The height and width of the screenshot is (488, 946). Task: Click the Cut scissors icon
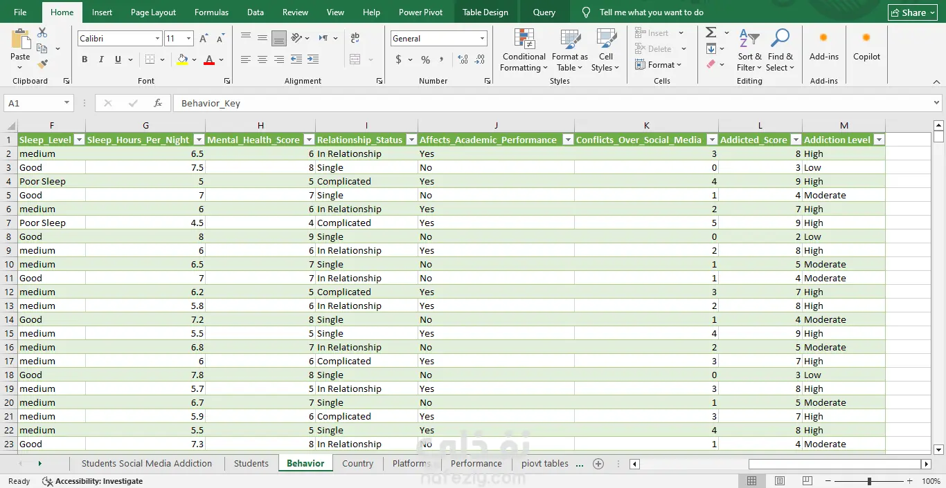point(42,32)
